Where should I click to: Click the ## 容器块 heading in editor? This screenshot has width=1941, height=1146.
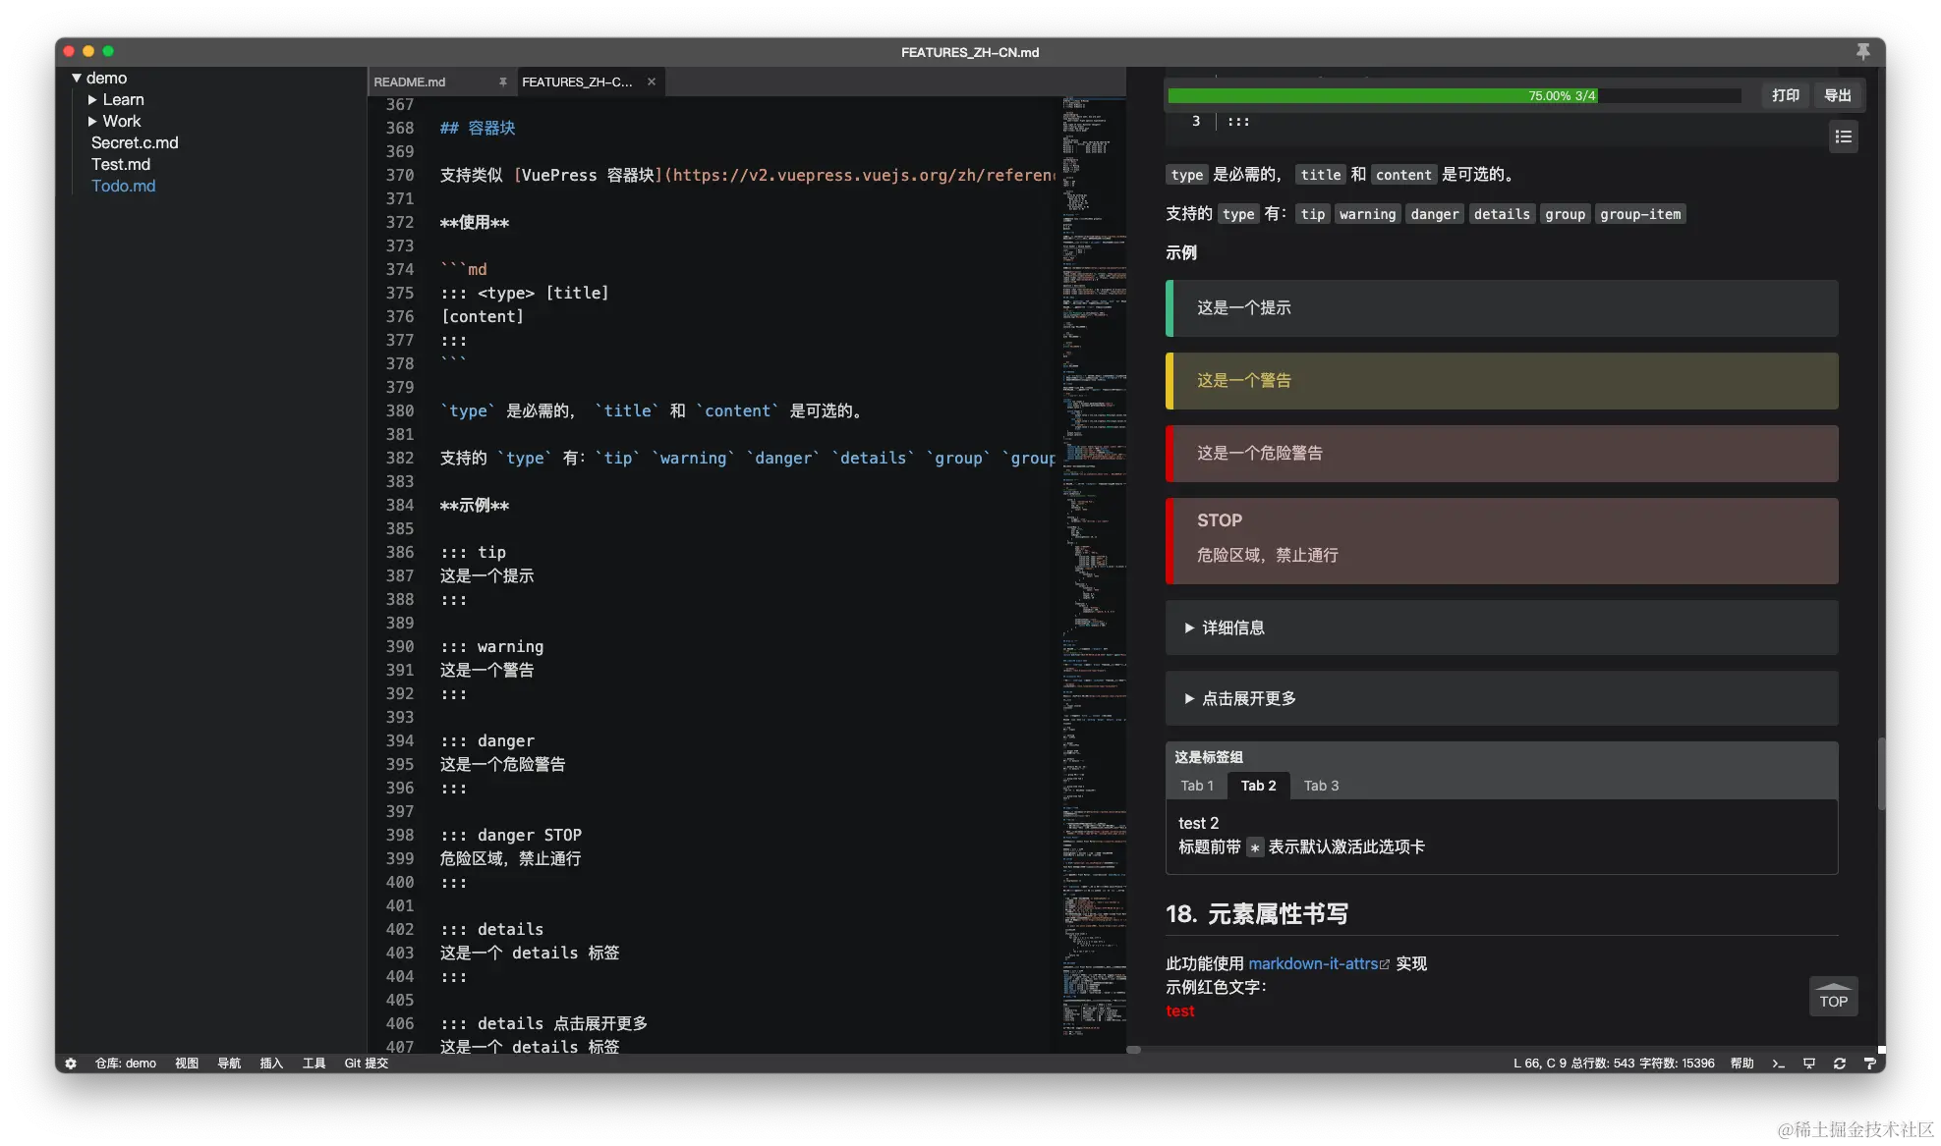click(x=478, y=128)
